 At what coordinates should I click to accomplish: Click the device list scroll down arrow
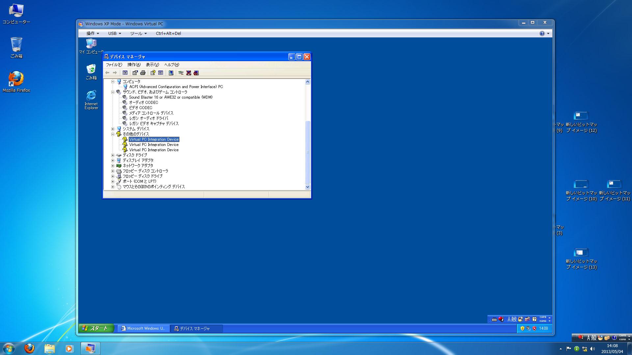307,187
